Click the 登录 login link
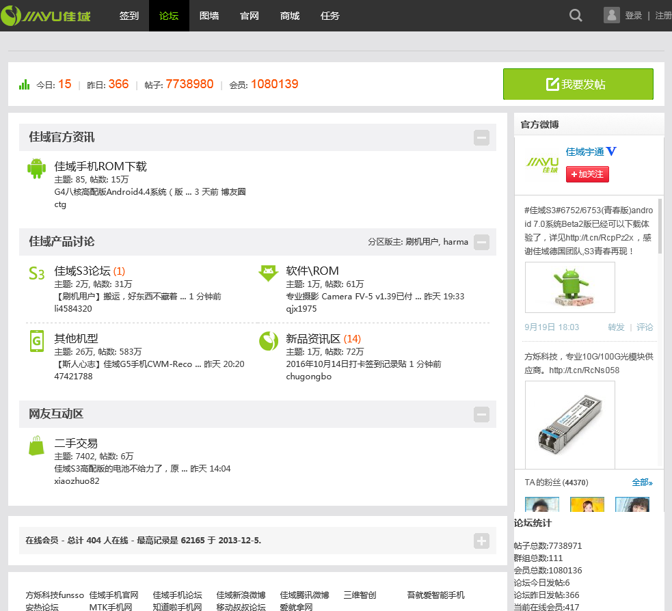This screenshot has width=672, height=611. (x=634, y=16)
